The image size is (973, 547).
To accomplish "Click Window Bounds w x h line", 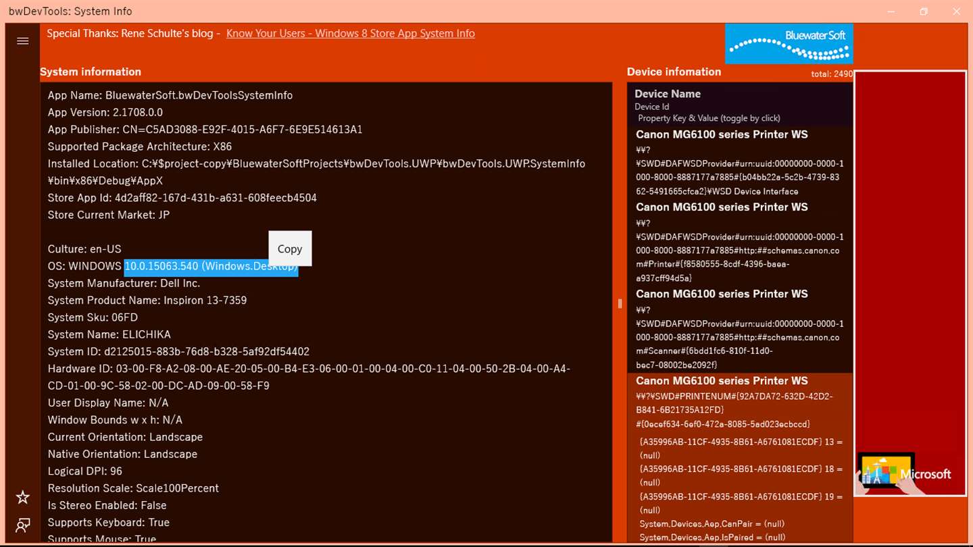I will (x=115, y=419).
